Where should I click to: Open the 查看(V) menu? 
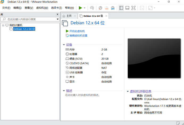29,8
